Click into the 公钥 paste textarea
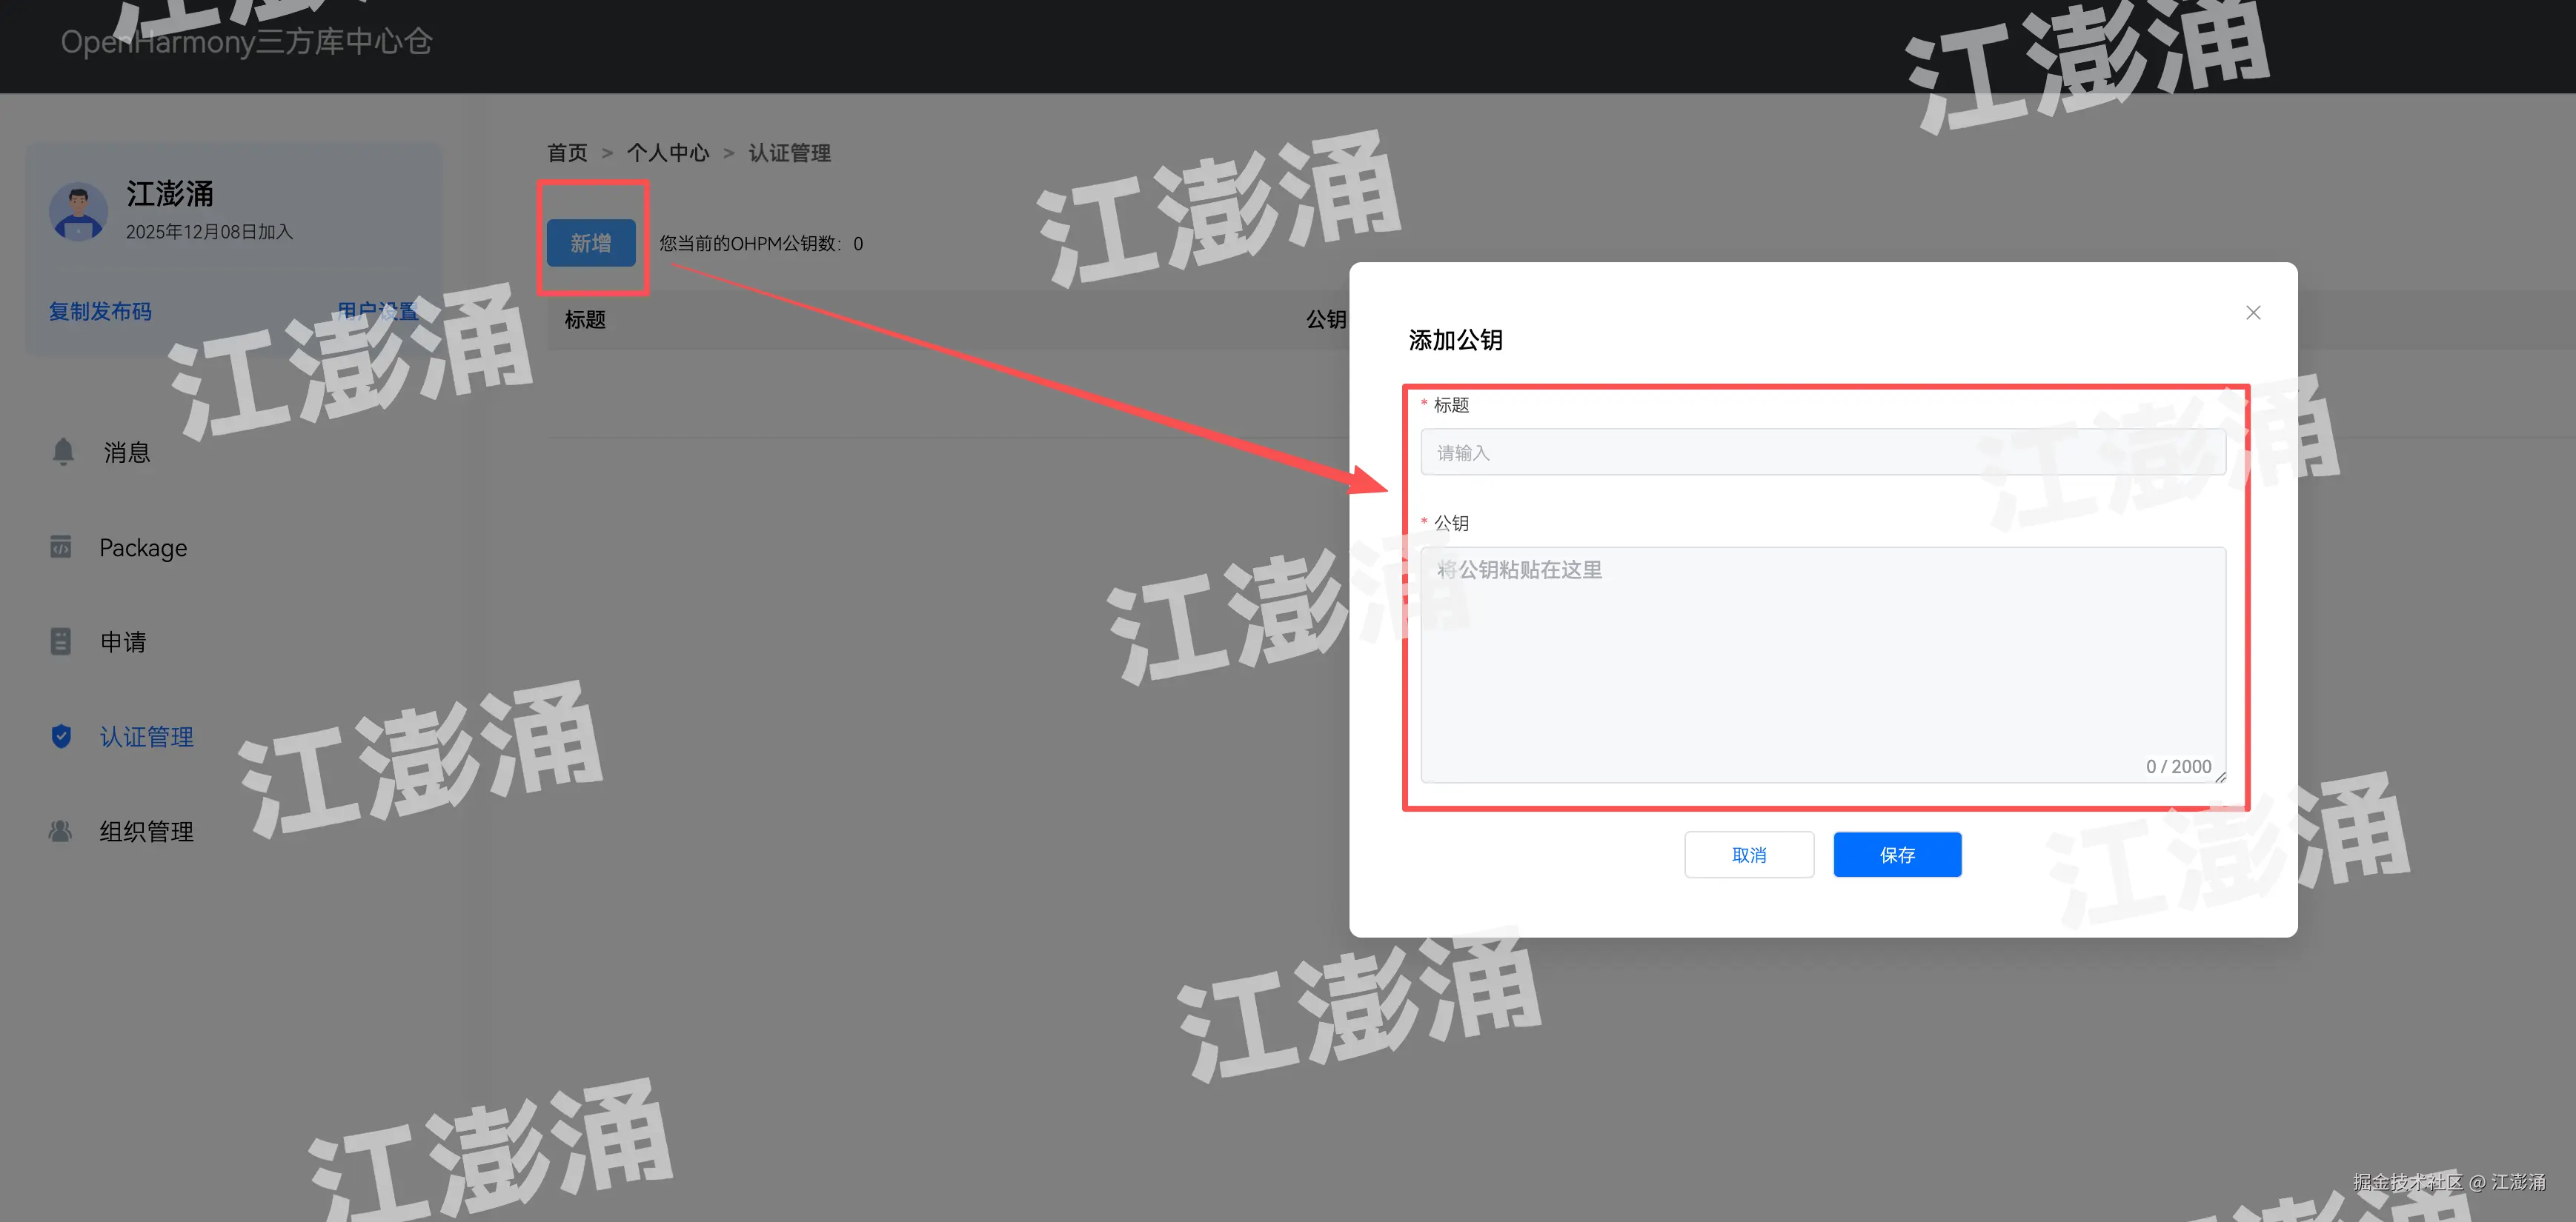Viewport: 2576px width, 1222px height. tap(1821, 664)
